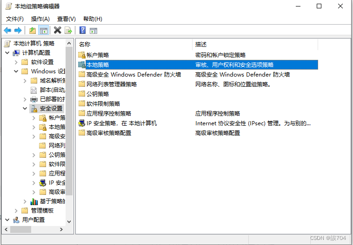
Task: Click the 网络名称、图标和位置组策略 description
Action: 233,84
